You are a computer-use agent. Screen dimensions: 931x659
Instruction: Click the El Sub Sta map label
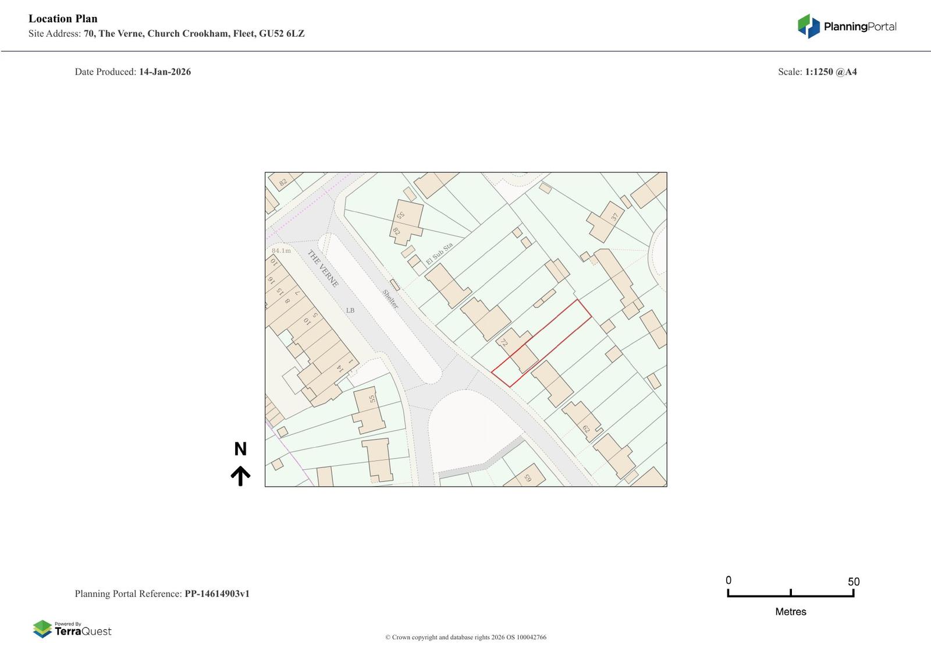coord(439,254)
